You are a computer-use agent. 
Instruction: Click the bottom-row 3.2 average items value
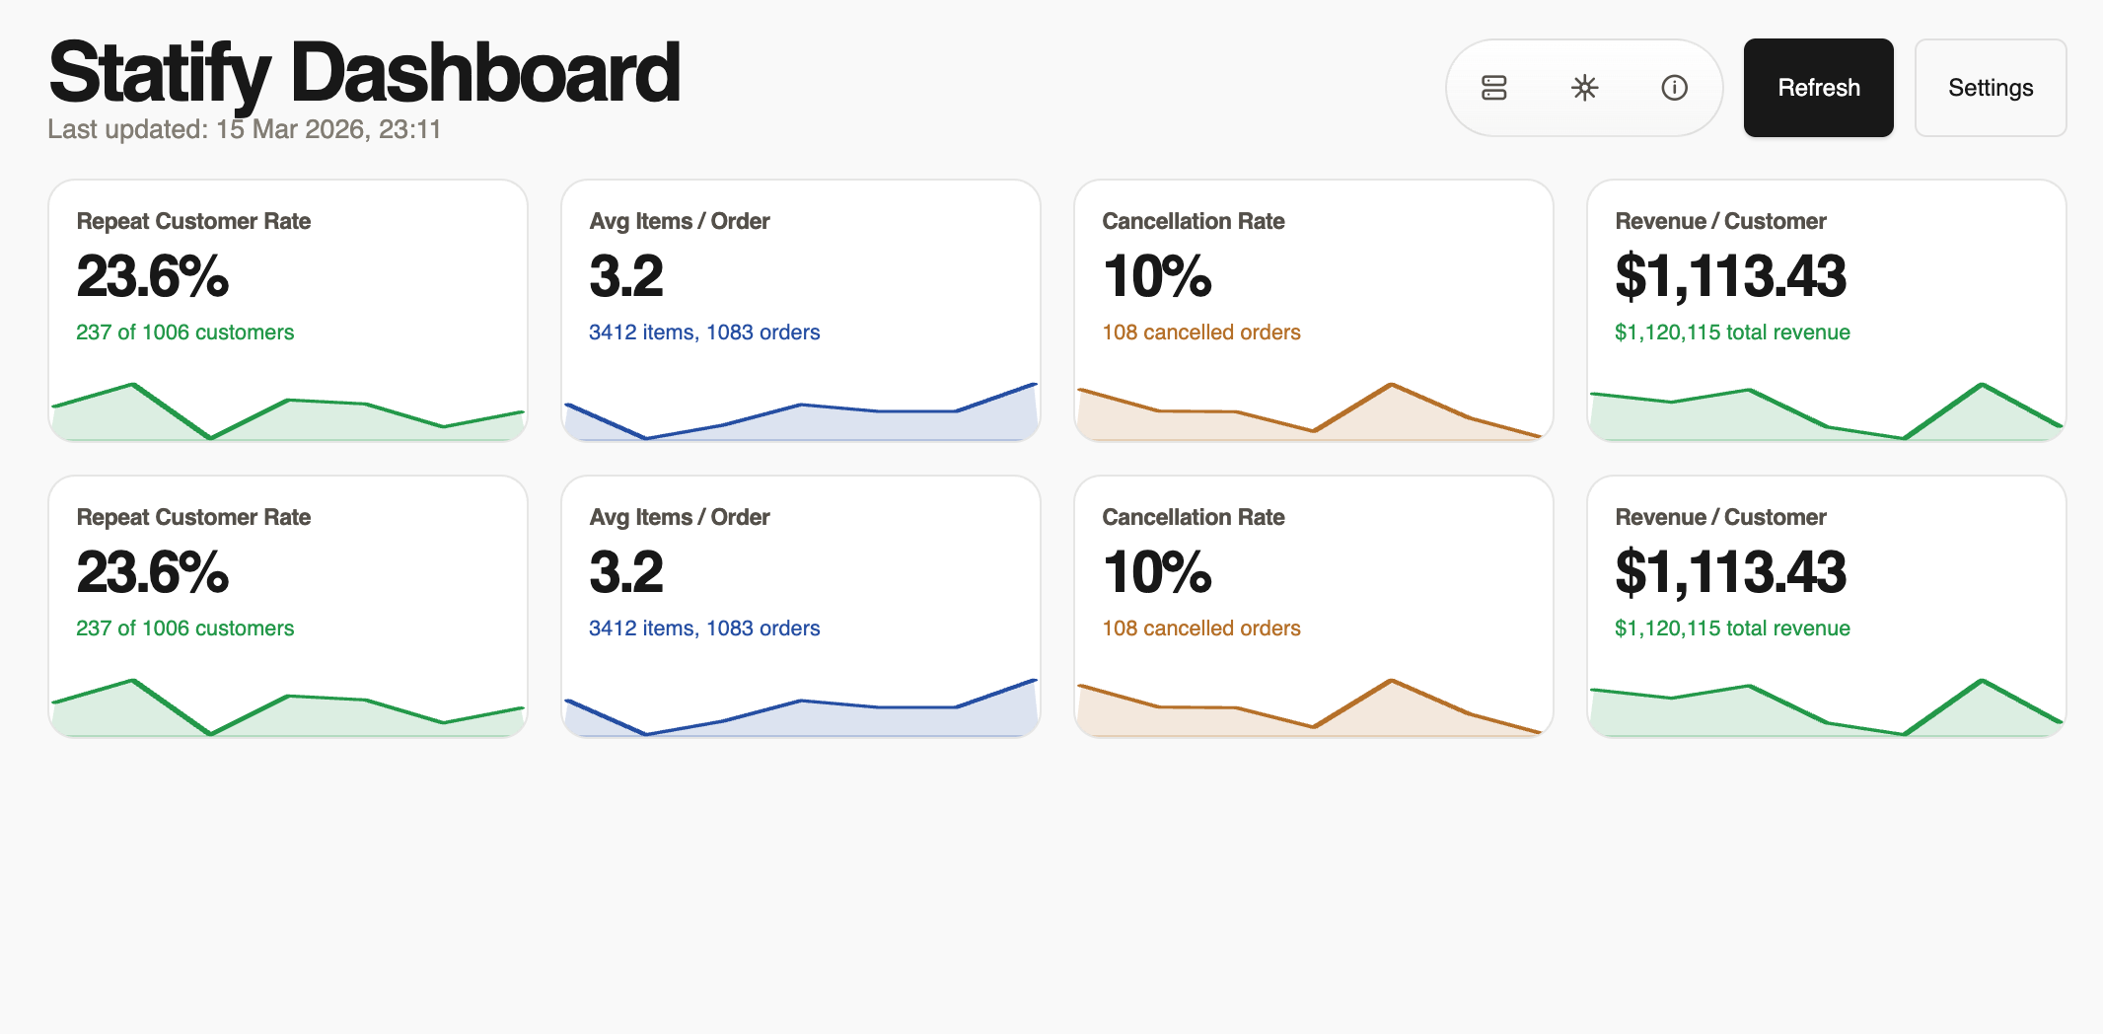(x=626, y=572)
